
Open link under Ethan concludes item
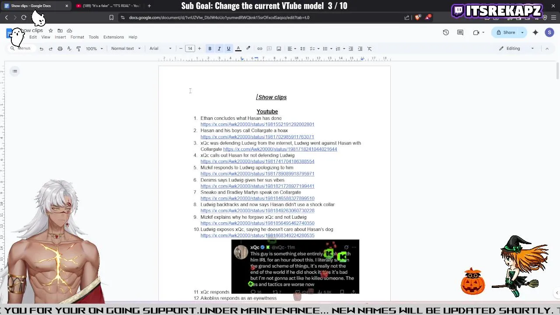click(257, 124)
